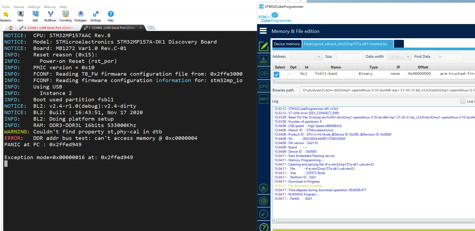Toggle the Live Update checkbox in Log

[463, 101]
